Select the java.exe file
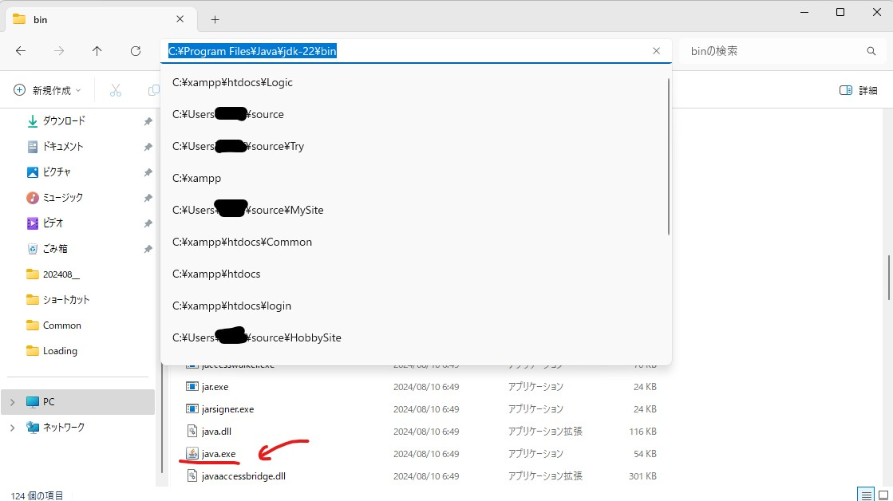The height and width of the screenshot is (501, 893). click(x=219, y=453)
